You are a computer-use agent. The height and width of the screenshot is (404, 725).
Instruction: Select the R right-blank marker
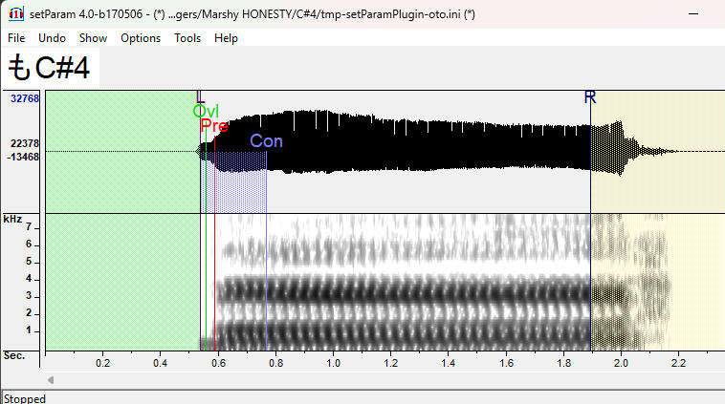click(590, 97)
